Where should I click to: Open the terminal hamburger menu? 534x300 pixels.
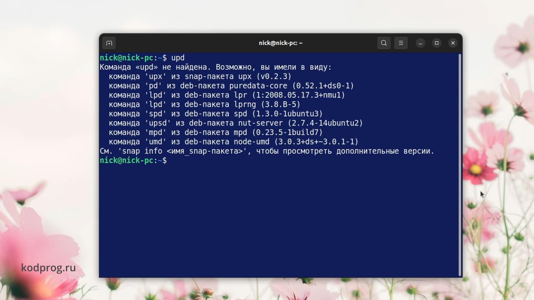tap(401, 43)
